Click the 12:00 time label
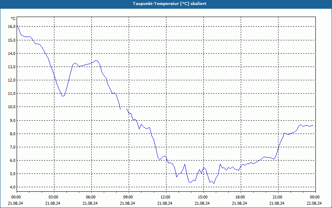Image resolution: width=332 pixels, height=208 pixels. 165,197
